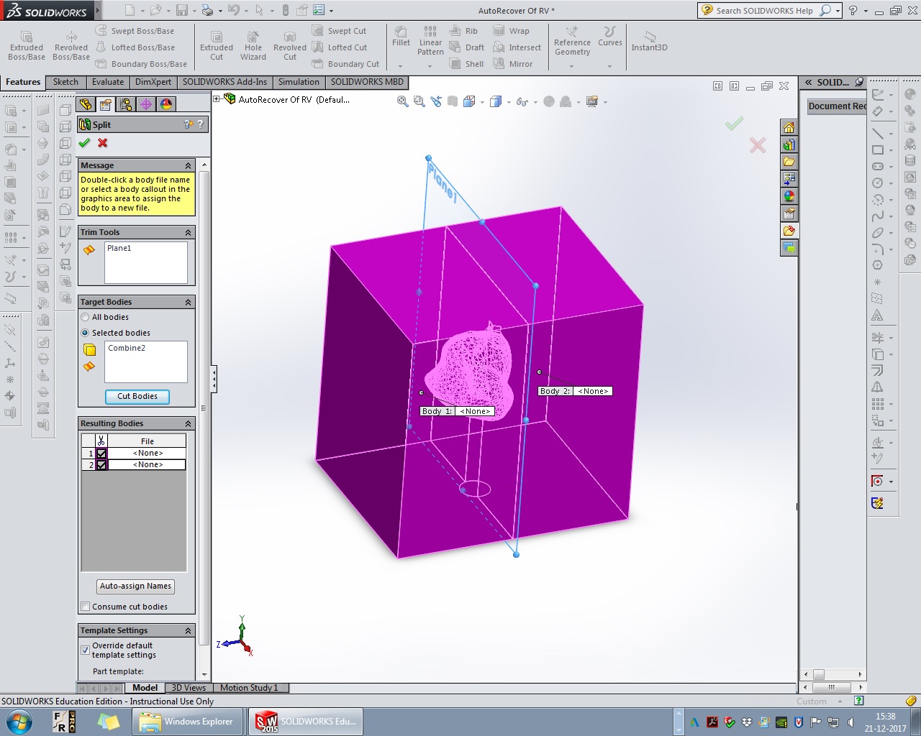
Task: Switch to the Sketch tab
Action: (x=65, y=82)
